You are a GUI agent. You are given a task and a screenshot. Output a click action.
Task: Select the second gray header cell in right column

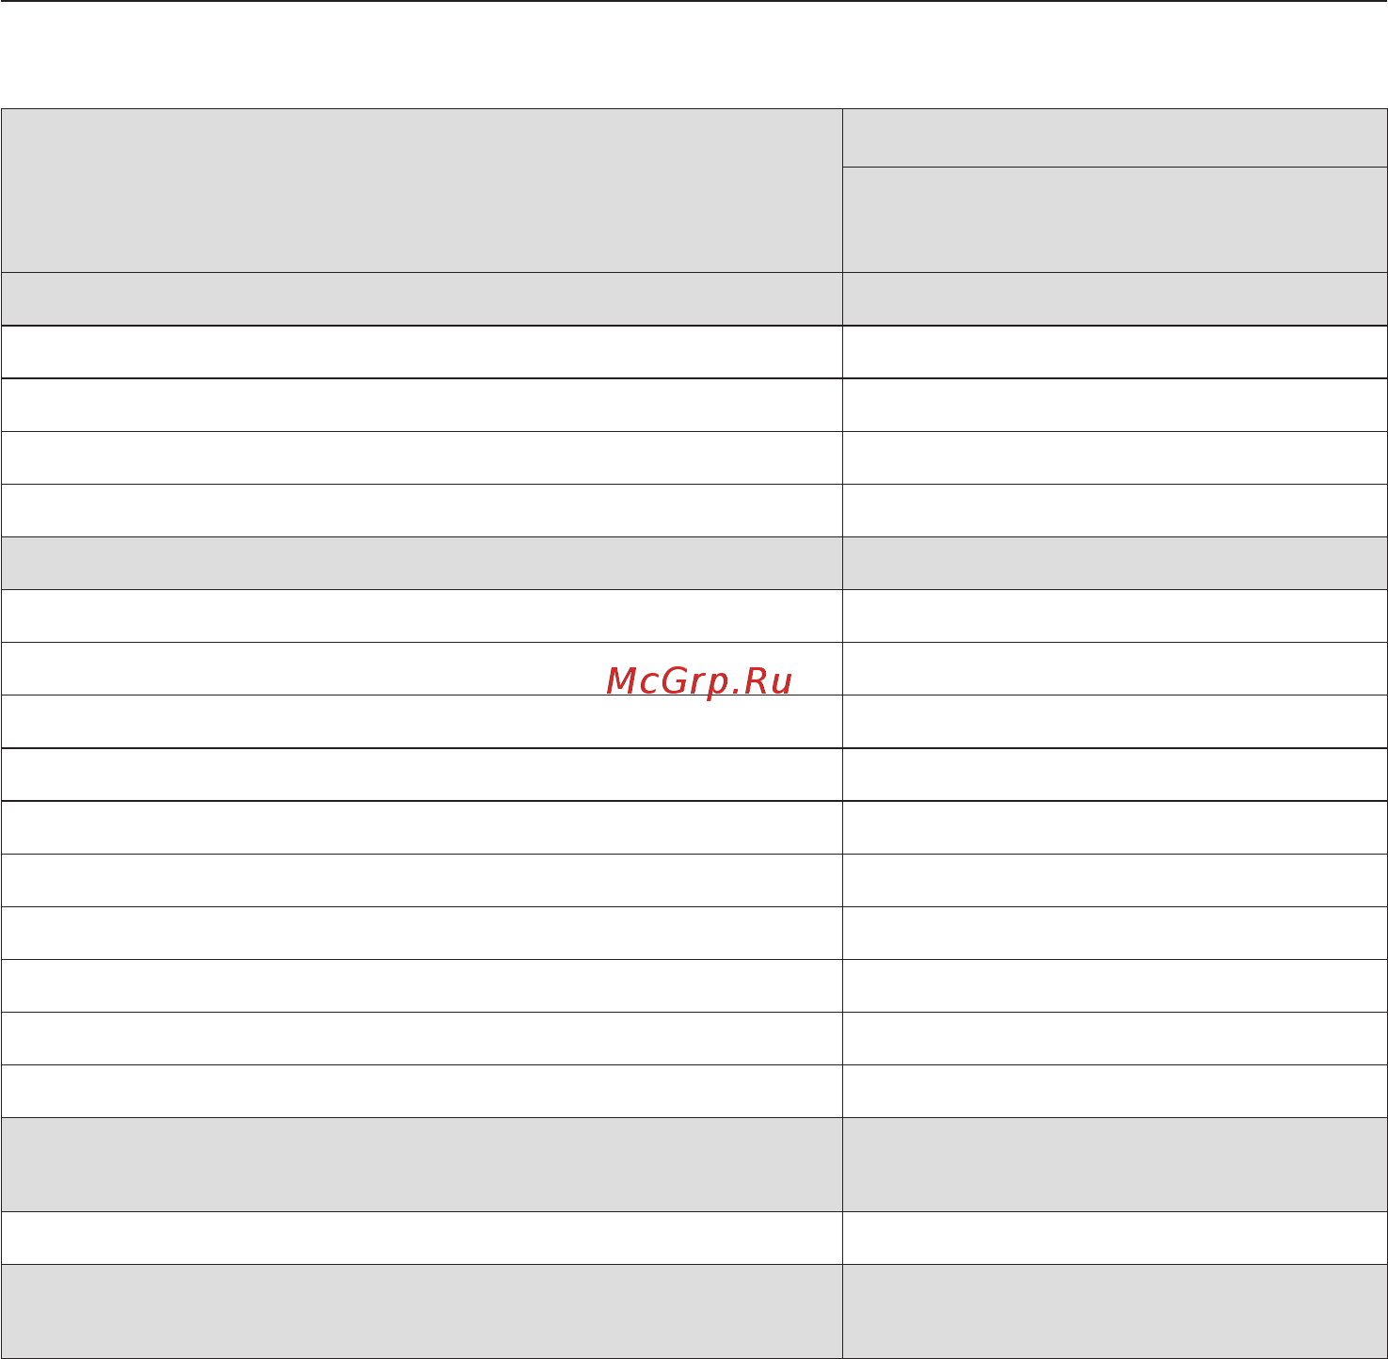(1115, 220)
